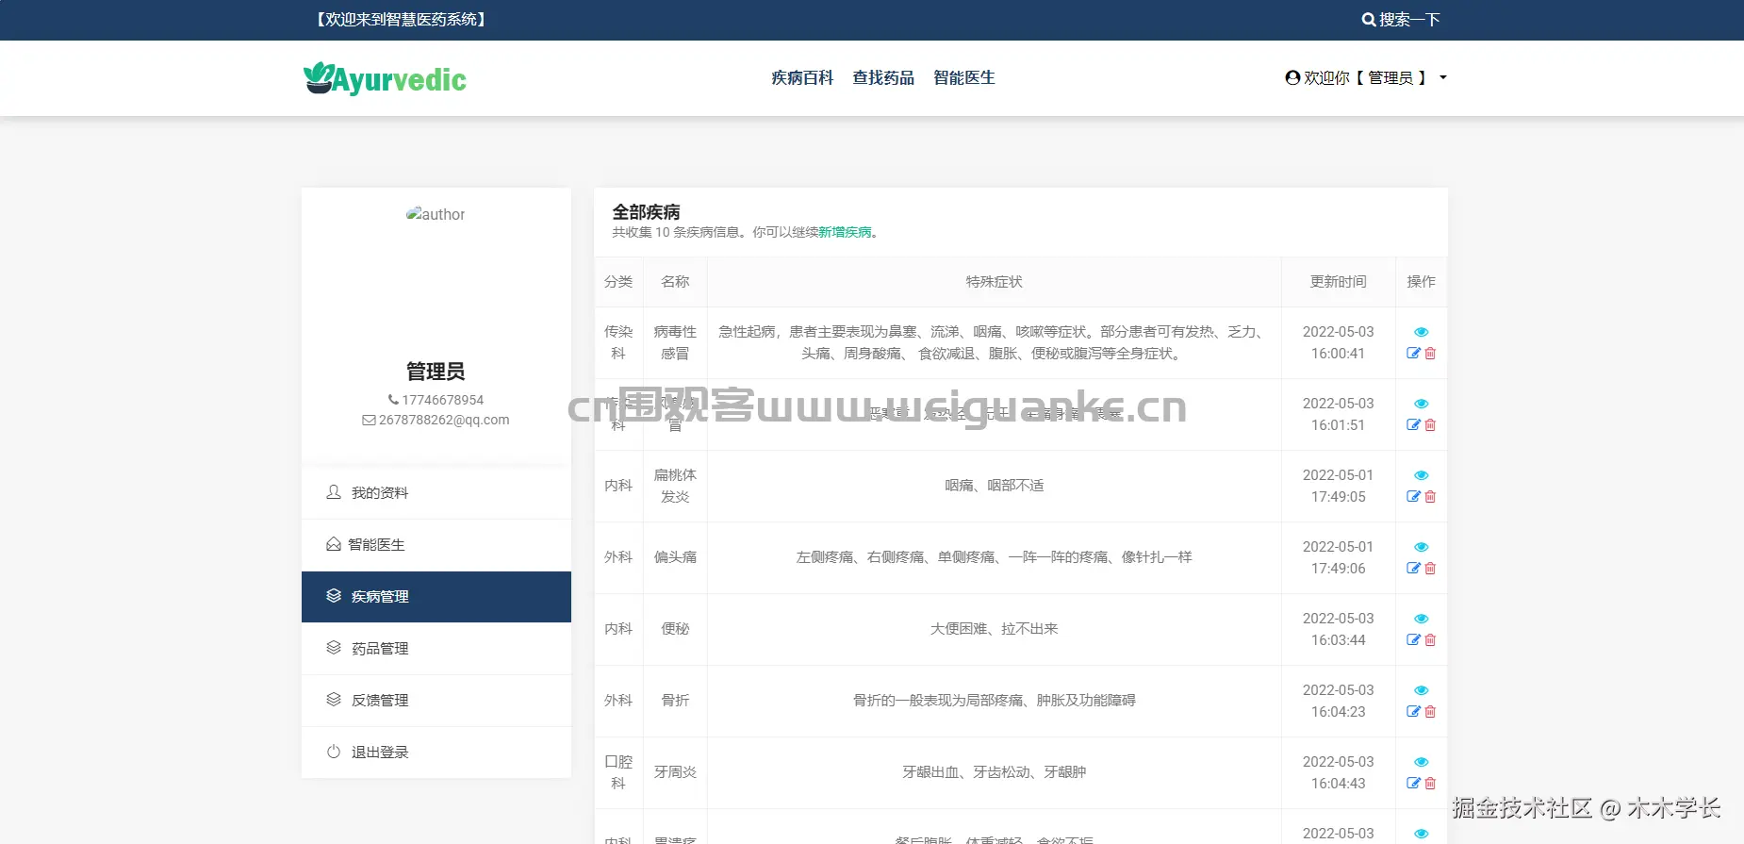This screenshot has height=844, width=1744.
Task: Click the phone number 17746678954
Action: tap(442, 400)
